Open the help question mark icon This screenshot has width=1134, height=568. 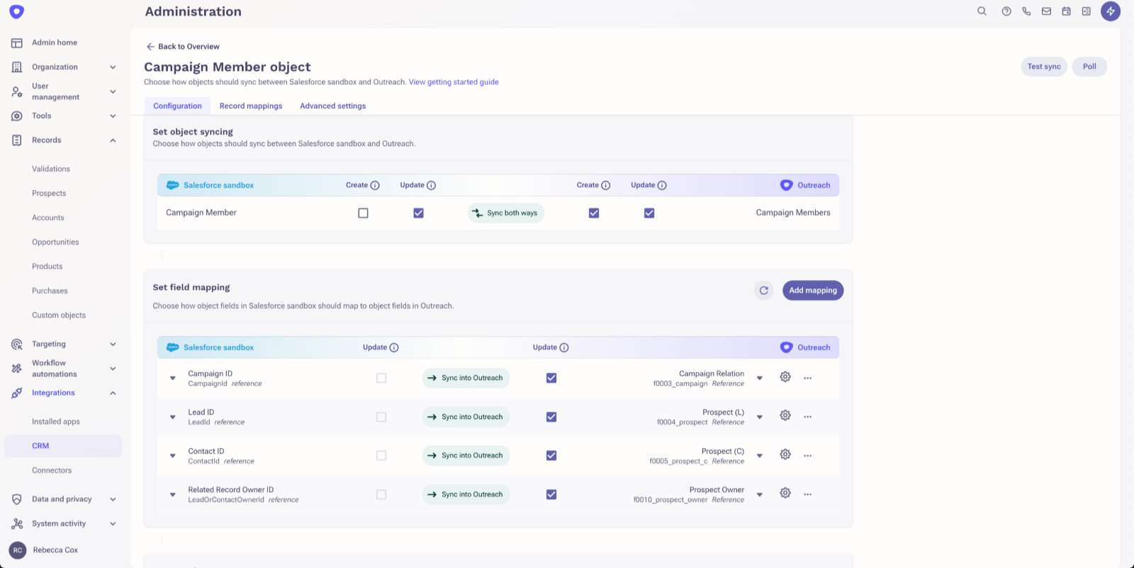coord(1006,11)
